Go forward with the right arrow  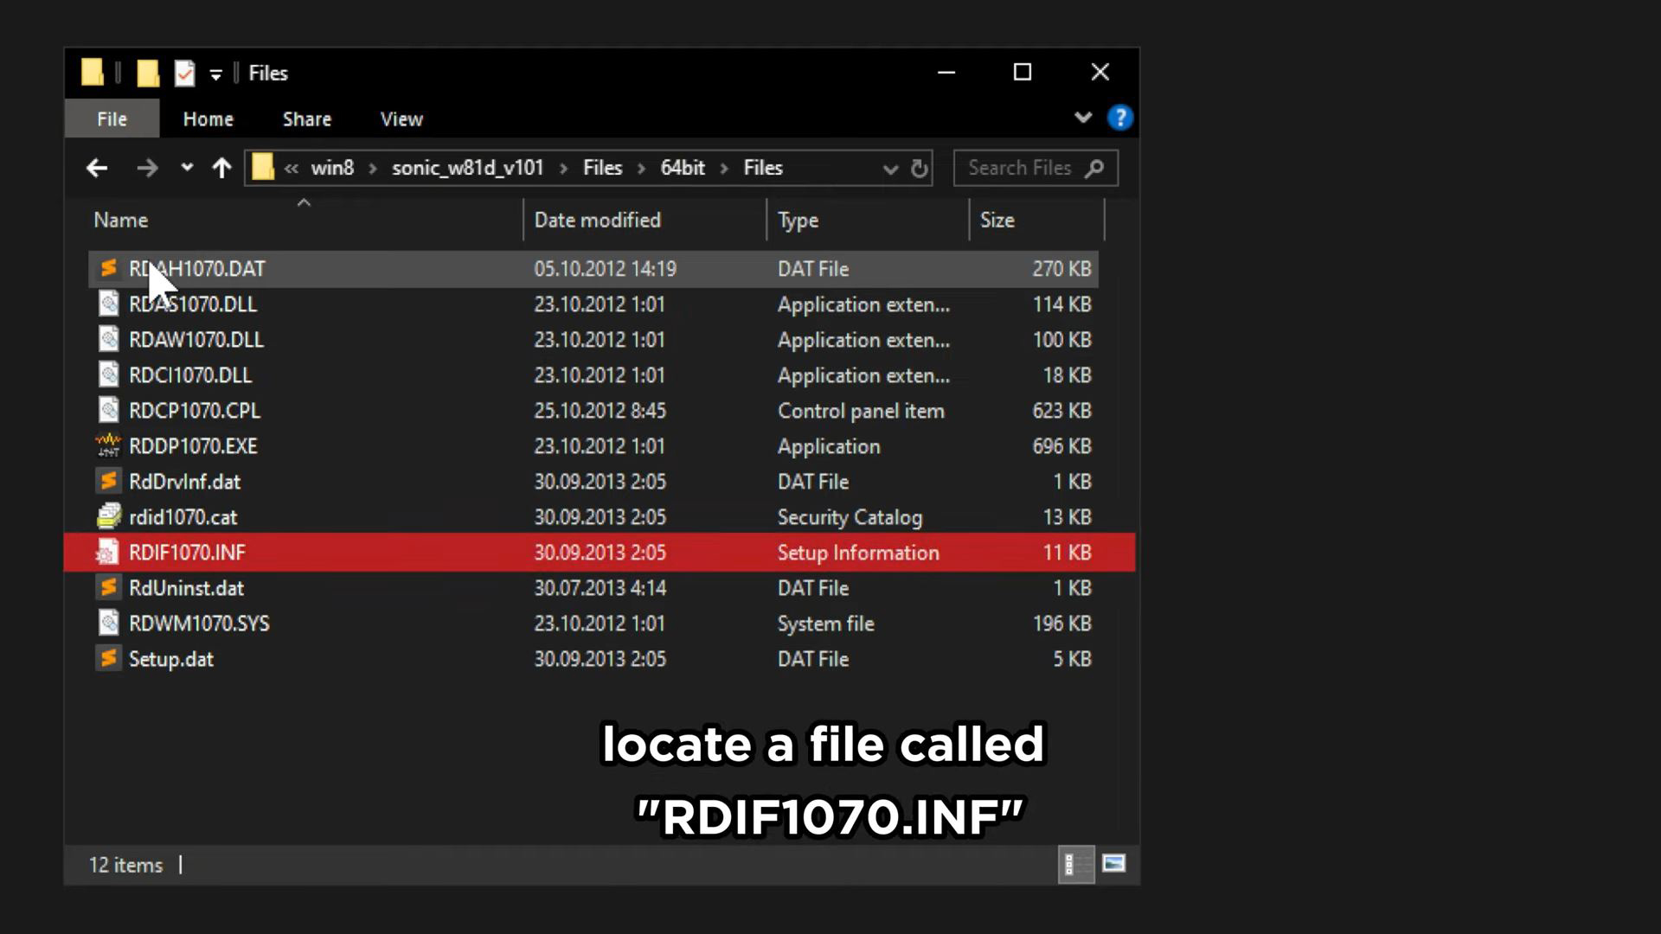[x=147, y=168]
